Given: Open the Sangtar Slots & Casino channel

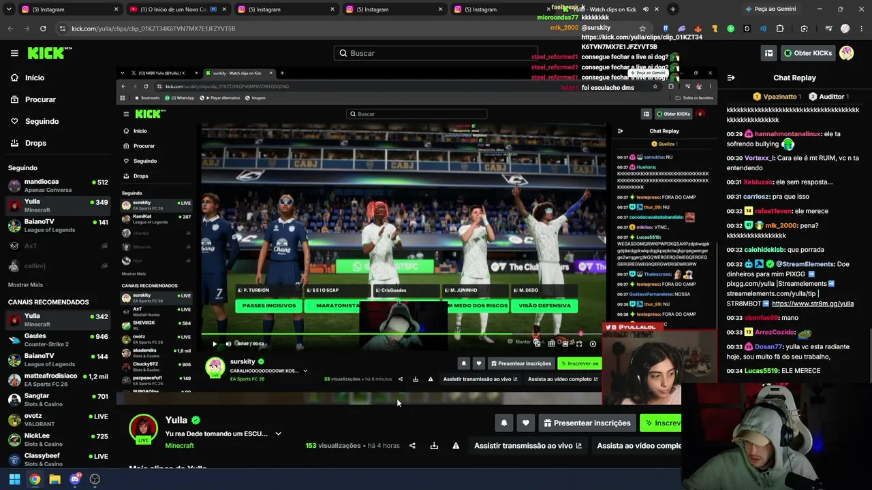Looking at the screenshot, I should pos(58,399).
